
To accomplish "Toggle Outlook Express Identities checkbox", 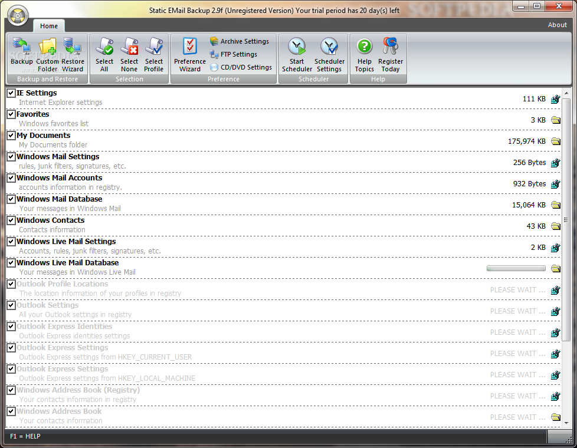I will (x=11, y=326).
